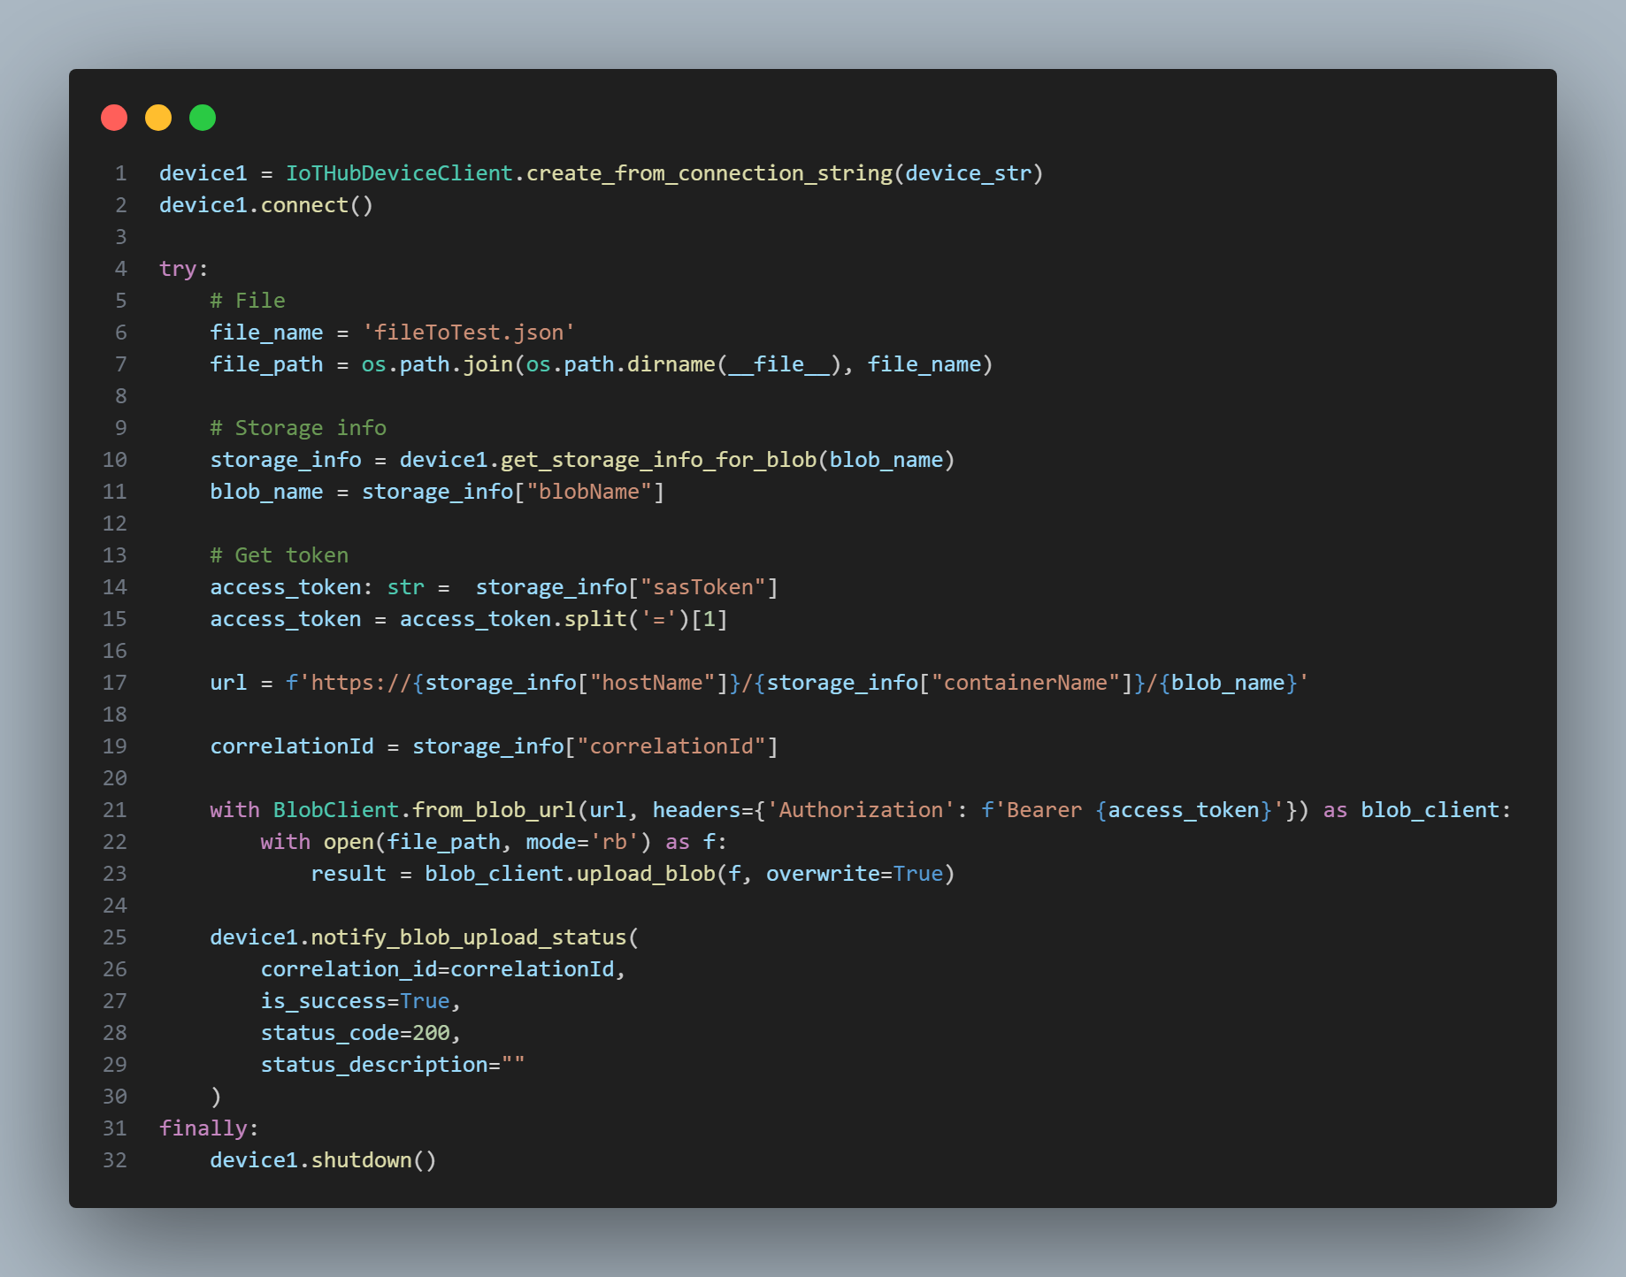Select line number 17 in the gutter

click(x=114, y=683)
